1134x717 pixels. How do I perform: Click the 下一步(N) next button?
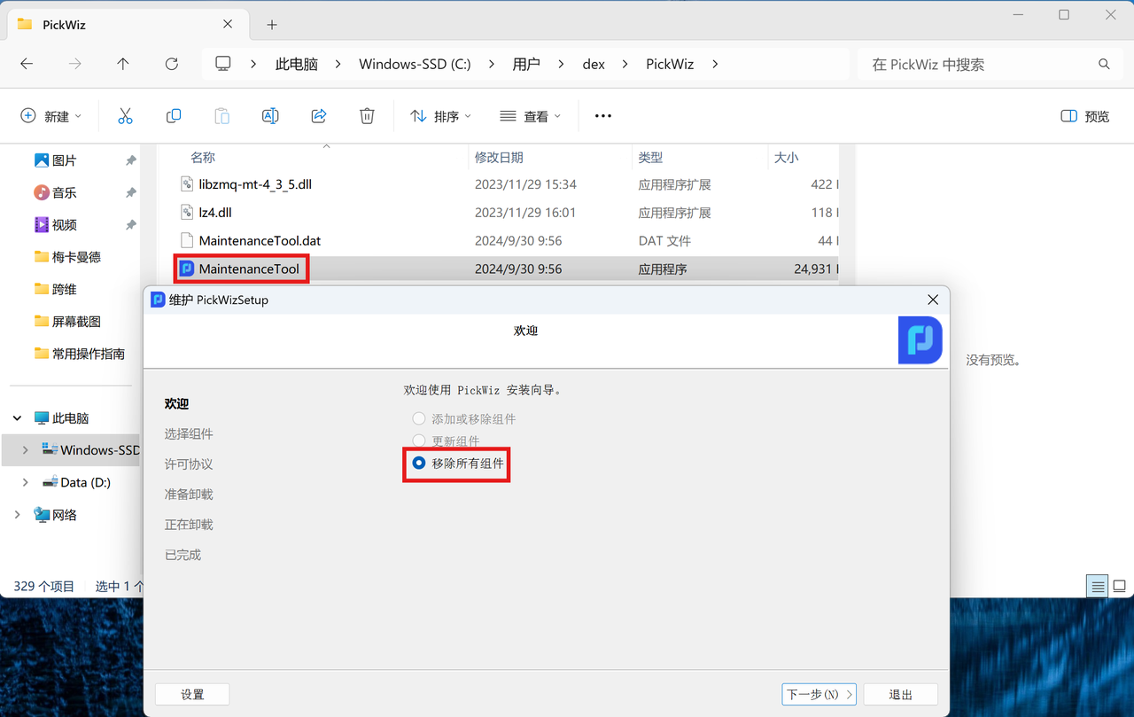click(818, 694)
